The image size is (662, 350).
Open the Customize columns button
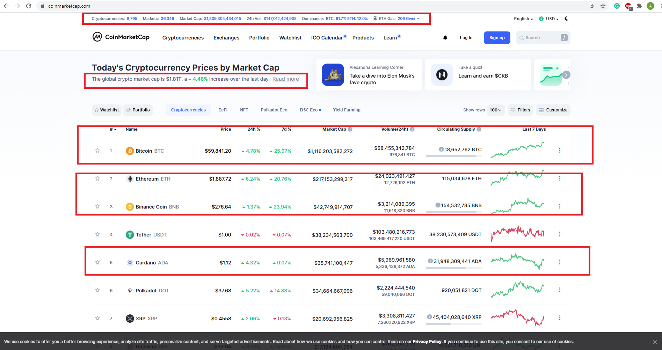553,110
